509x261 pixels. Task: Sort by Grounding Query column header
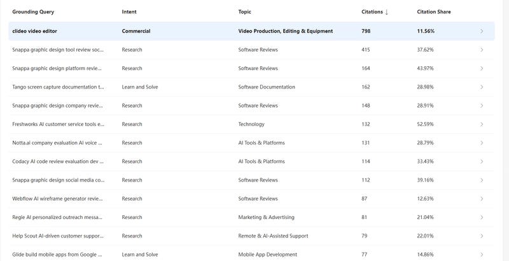[33, 11]
